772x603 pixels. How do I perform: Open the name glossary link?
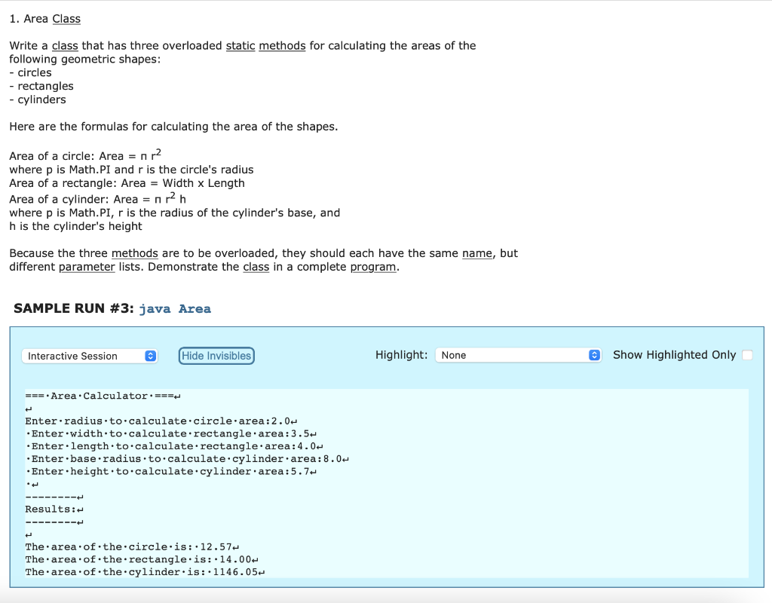[x=477, y=253]
